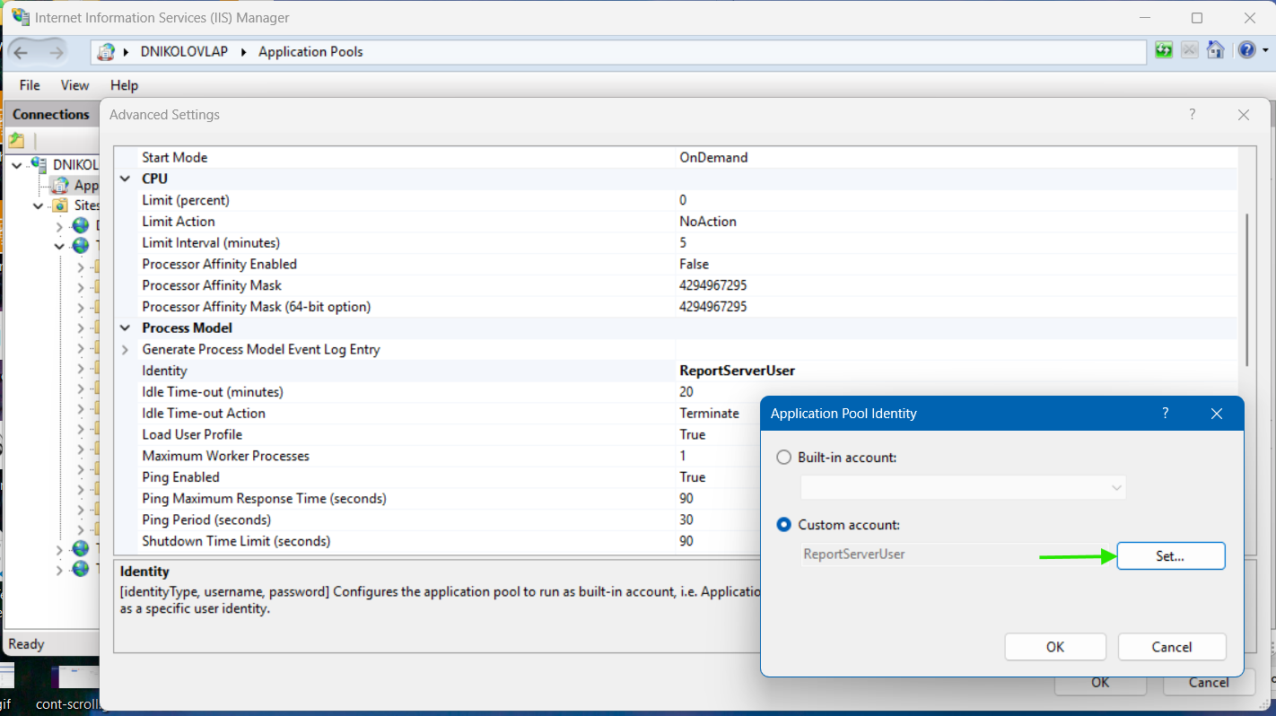1276x716 pixels.
Task: Click the address bar server icon
Action: [x=106, y=52]
